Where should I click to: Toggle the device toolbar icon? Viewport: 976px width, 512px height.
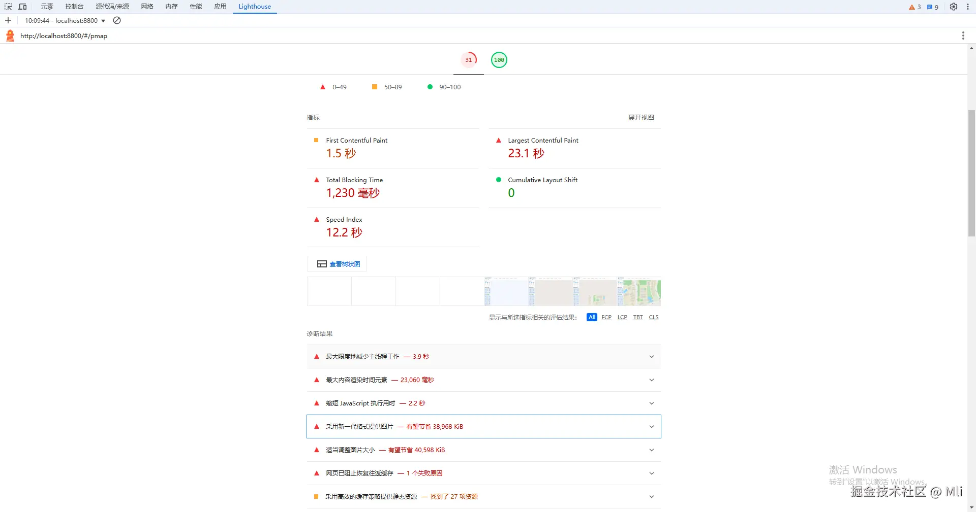[22, 7]
